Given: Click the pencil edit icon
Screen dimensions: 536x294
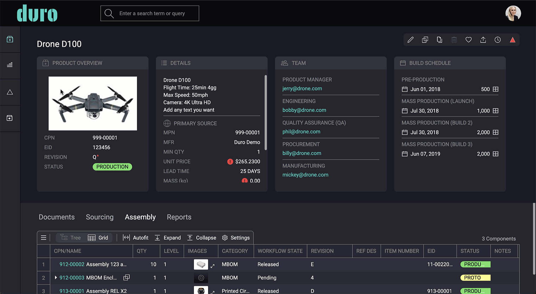Looking at the screenshot, I should (410, 40).
